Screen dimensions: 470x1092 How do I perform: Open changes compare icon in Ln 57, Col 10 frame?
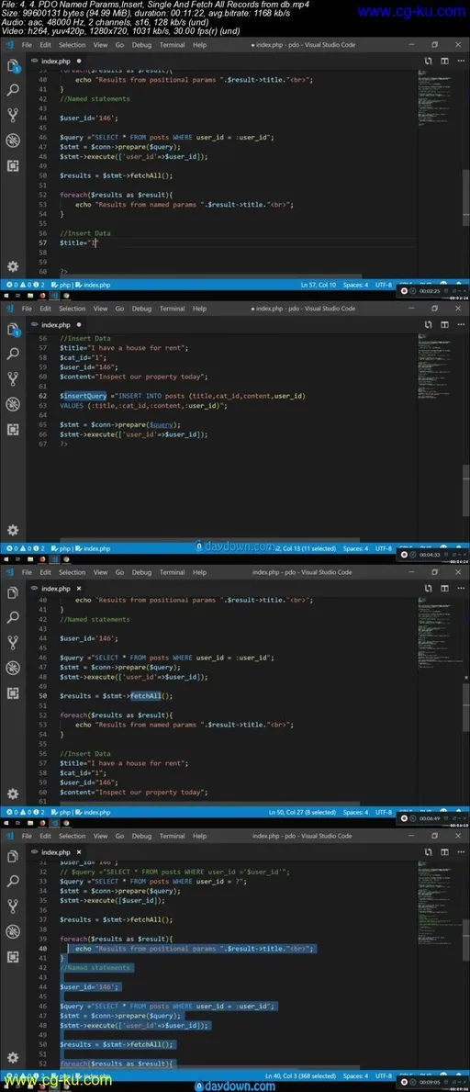coord(428,62)
